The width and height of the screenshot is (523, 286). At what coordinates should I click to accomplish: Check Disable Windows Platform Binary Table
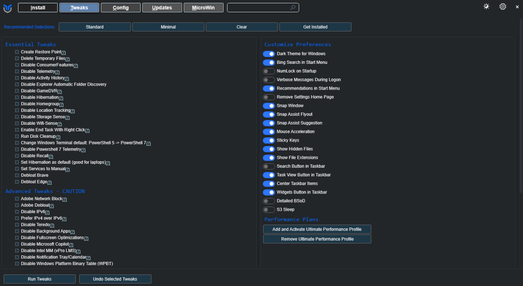pyautogui.click(x=17, y=264)
